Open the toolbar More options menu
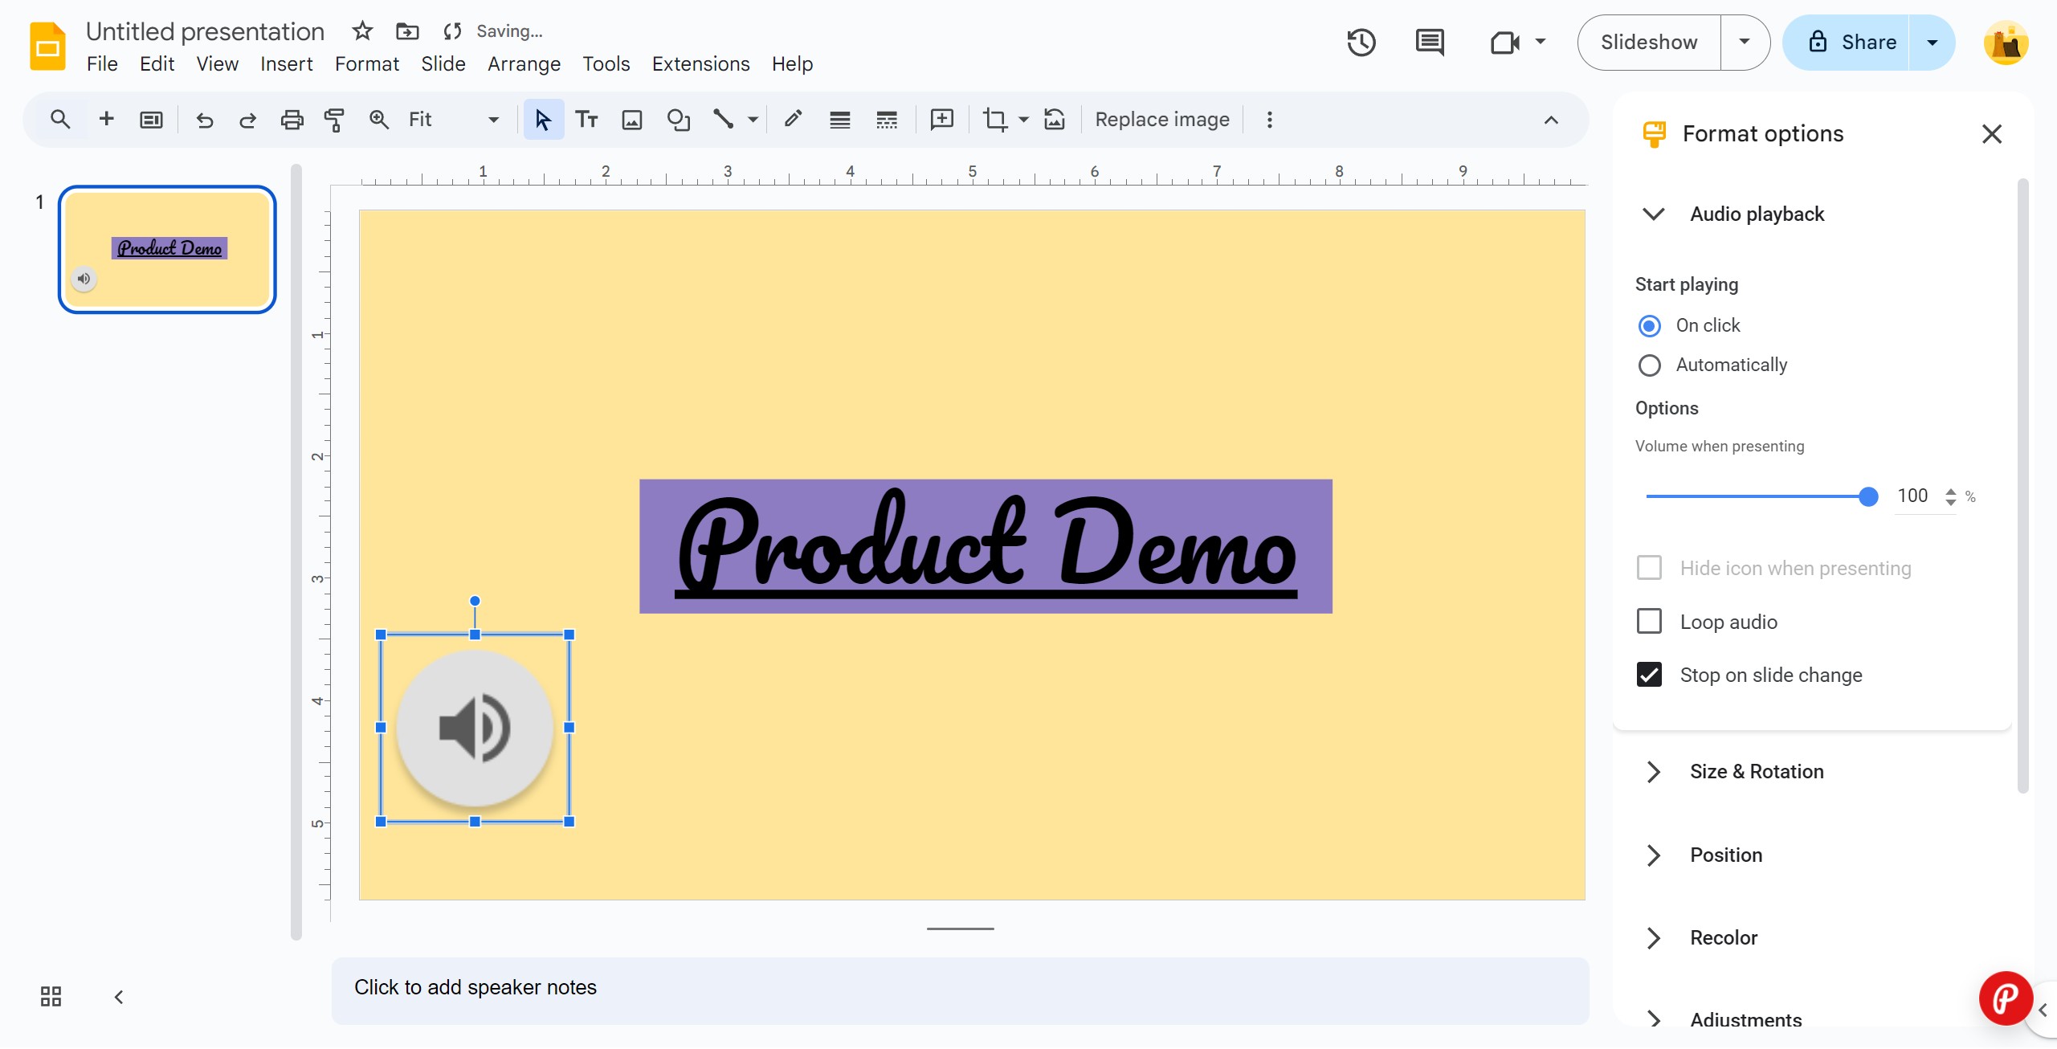 tap(1269, 120)
